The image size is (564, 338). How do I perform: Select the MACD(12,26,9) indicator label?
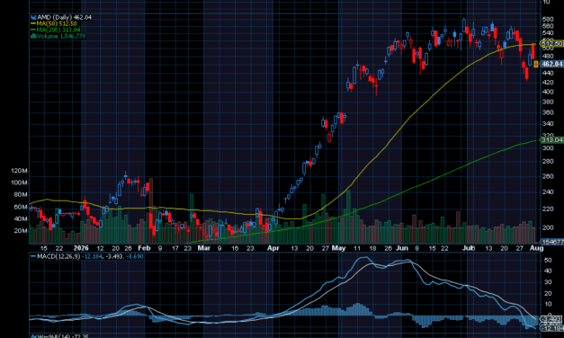coord(58,257)
